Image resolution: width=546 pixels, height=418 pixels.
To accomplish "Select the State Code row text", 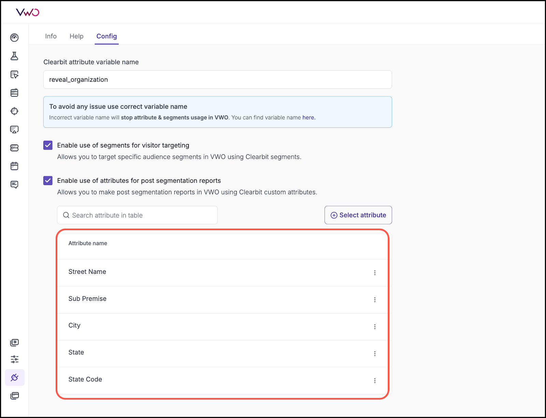I will [x=85, y=379].
